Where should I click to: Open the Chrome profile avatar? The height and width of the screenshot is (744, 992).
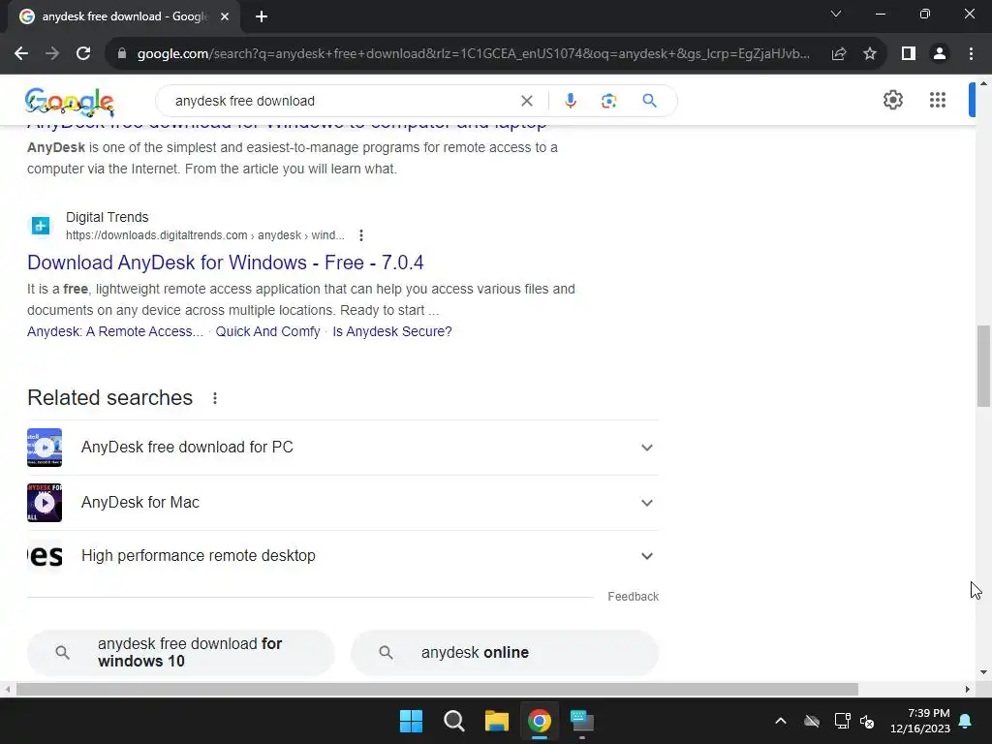[x=940, y=54]
